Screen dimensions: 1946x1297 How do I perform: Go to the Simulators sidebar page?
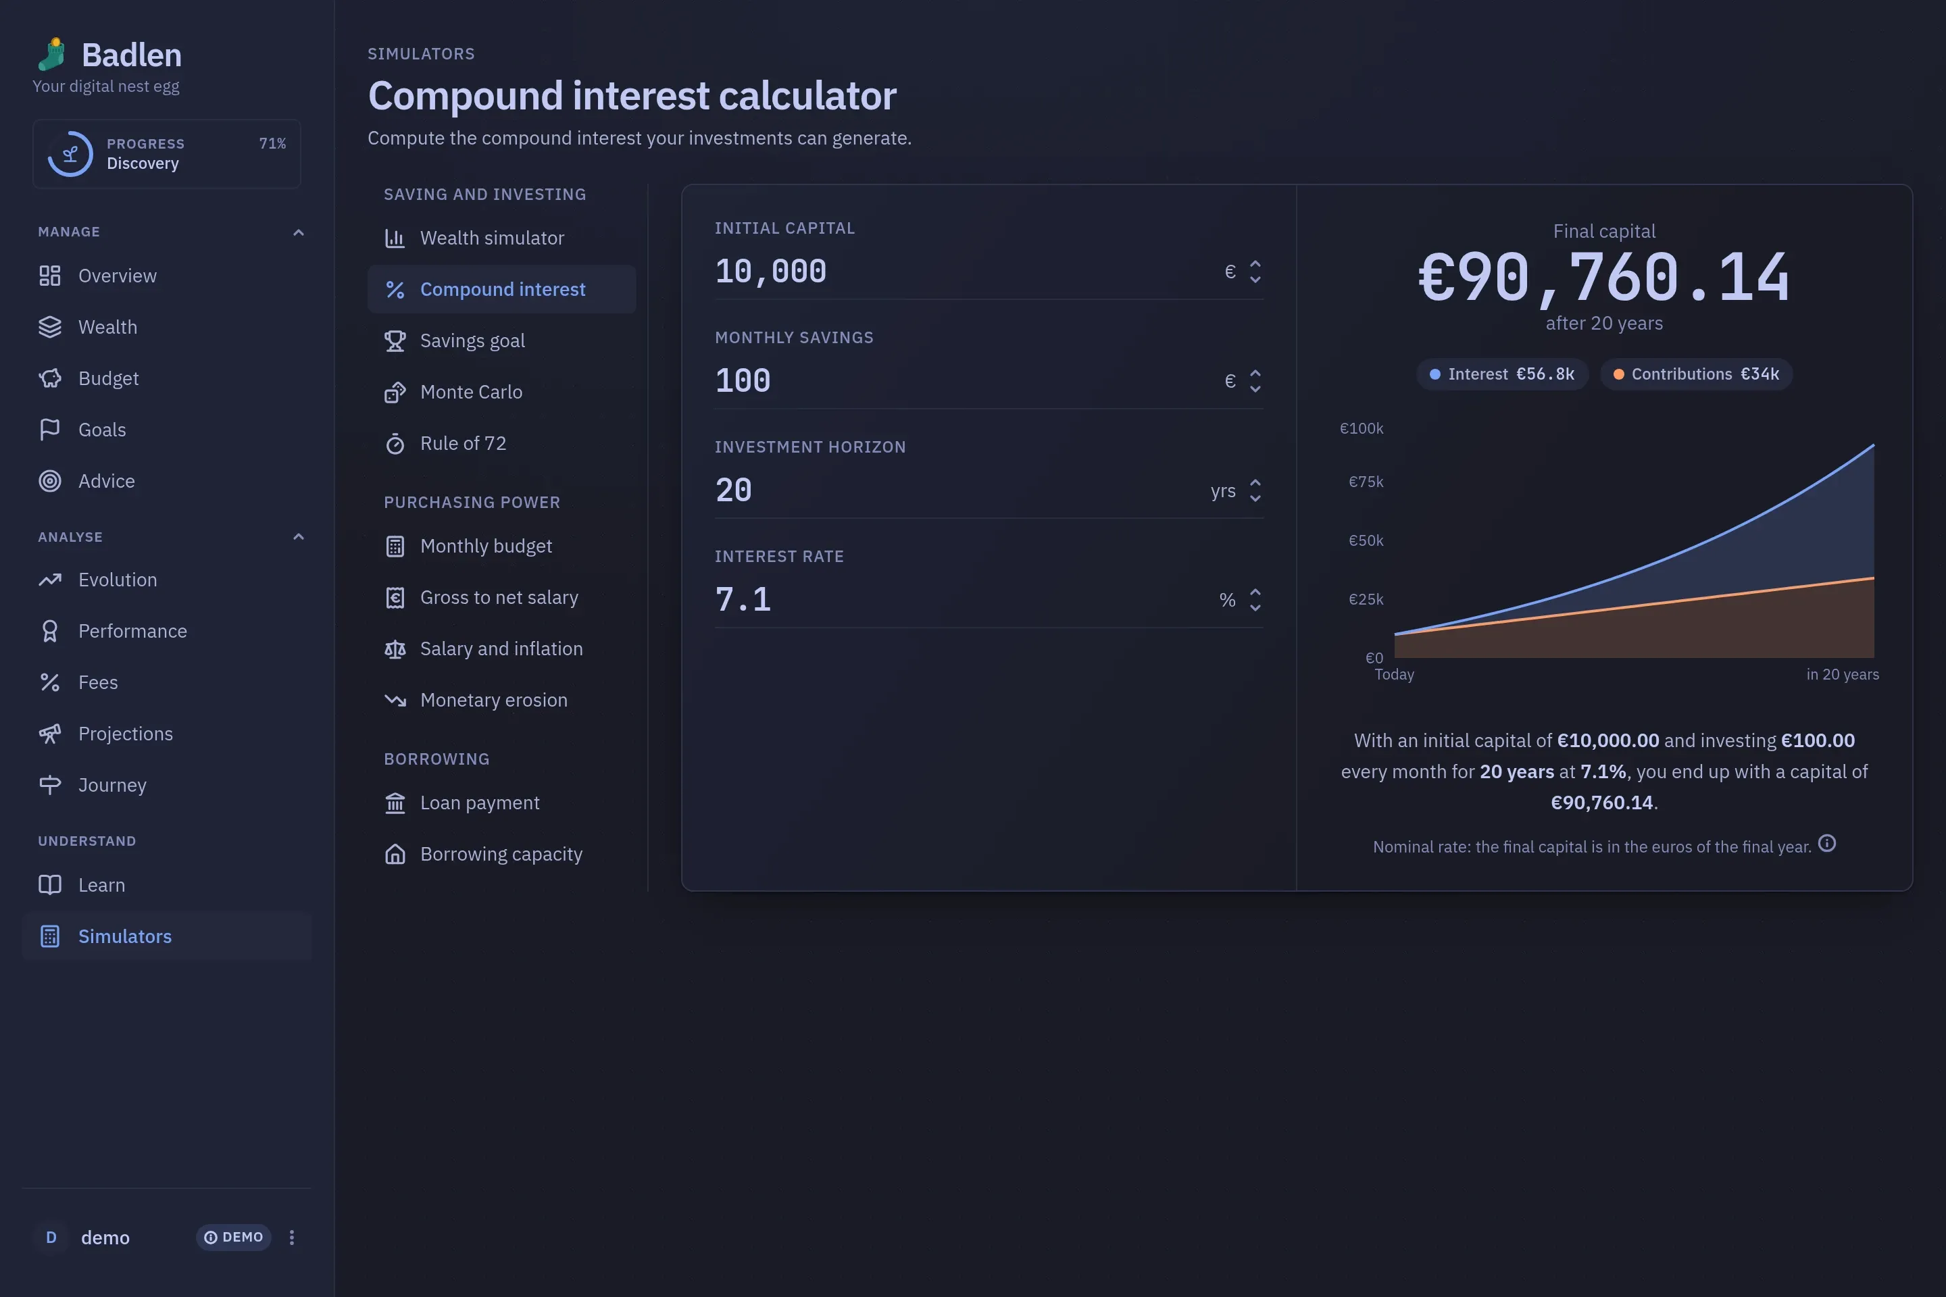(x=167, y=936)
